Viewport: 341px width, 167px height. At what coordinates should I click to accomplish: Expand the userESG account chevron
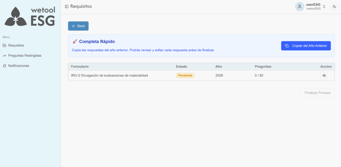click(324, 7)
